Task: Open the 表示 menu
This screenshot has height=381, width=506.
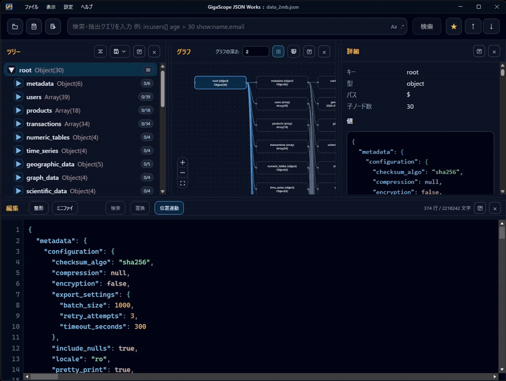Action: 51,7
